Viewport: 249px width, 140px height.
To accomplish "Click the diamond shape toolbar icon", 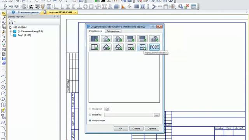I will (x=129, y=7).
